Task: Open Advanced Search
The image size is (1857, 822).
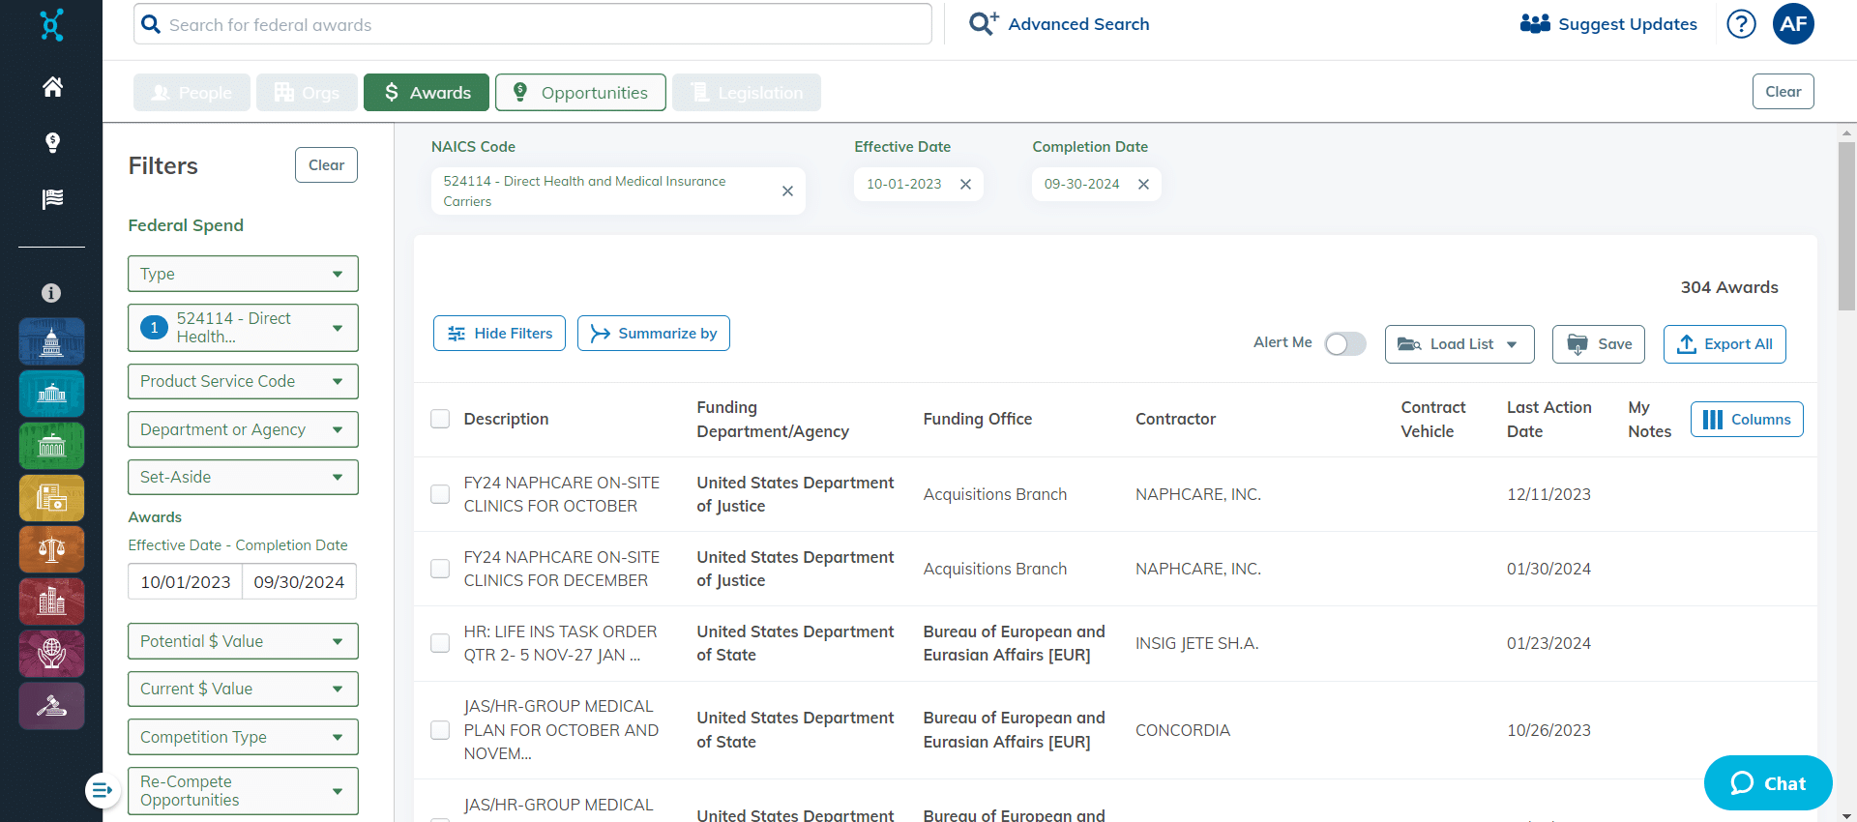Action: [x=1059, y=24]
